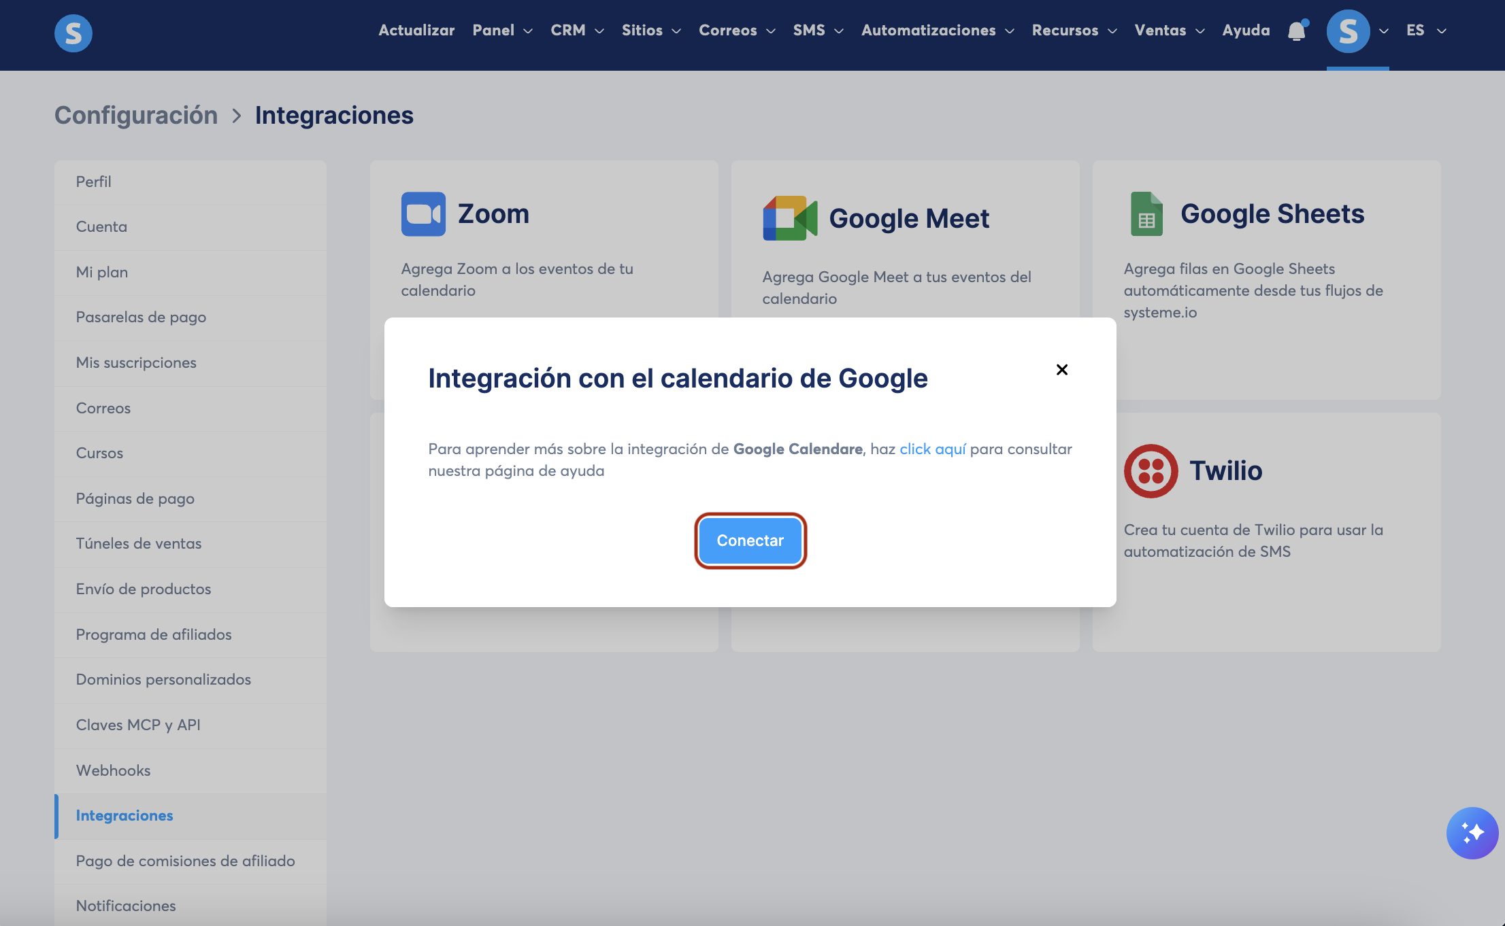The image size is (1505, 926).
Task: Open the Ayuda link
Action: pyautogui.click(x=1246, y=30)
